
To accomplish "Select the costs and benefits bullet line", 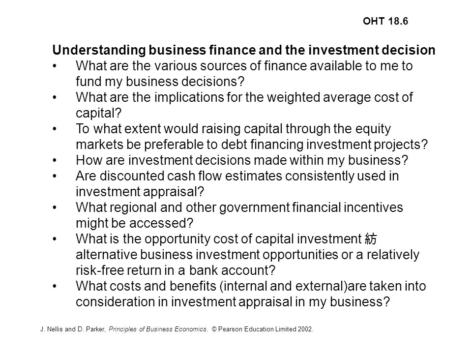I will (x=251, y=286).
